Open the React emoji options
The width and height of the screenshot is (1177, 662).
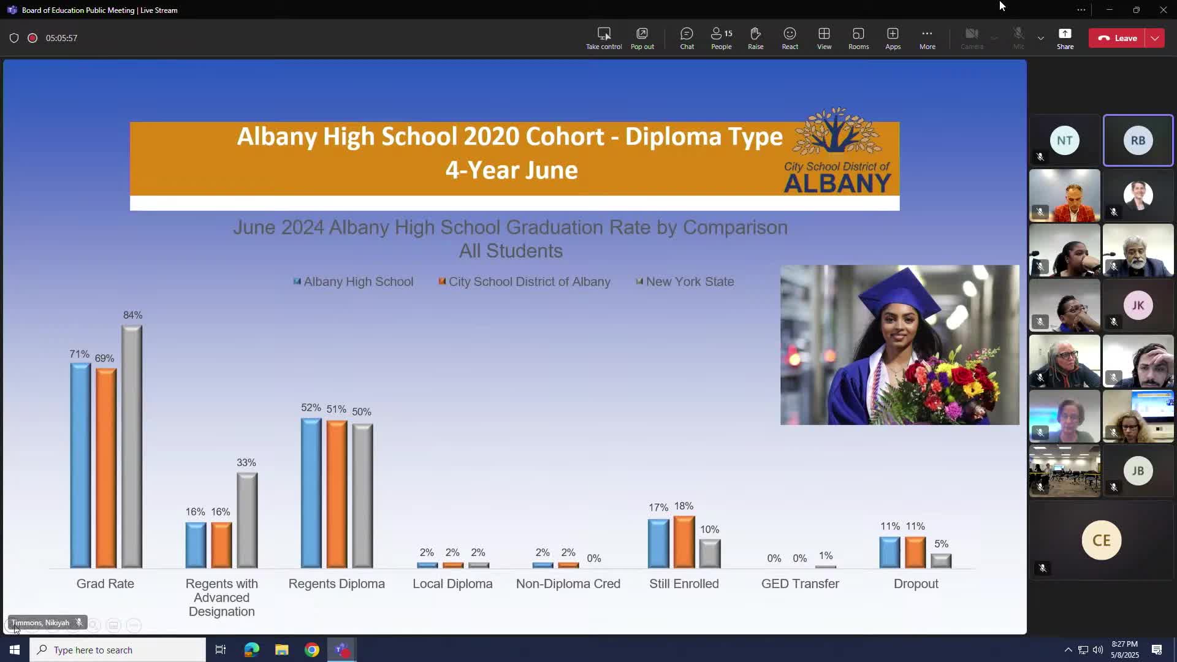point(790,38)
